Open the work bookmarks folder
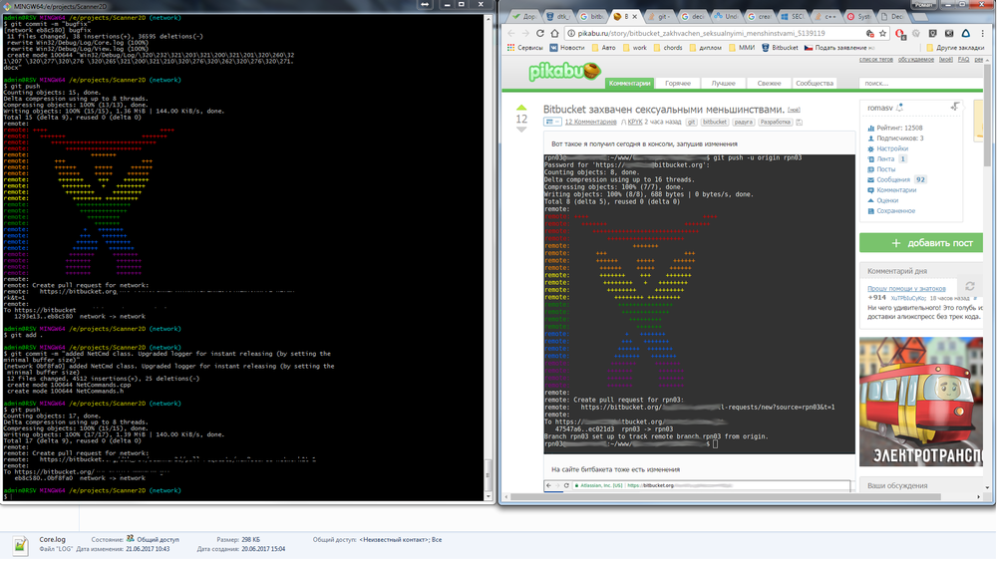The width and height of the screenshot is (997, 562). pyautogui.click(x=634, y=48)
